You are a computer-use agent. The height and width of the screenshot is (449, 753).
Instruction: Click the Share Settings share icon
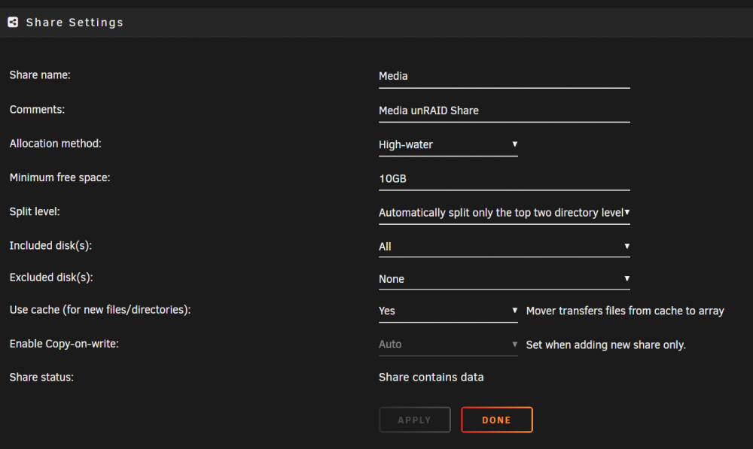(13, 22)
